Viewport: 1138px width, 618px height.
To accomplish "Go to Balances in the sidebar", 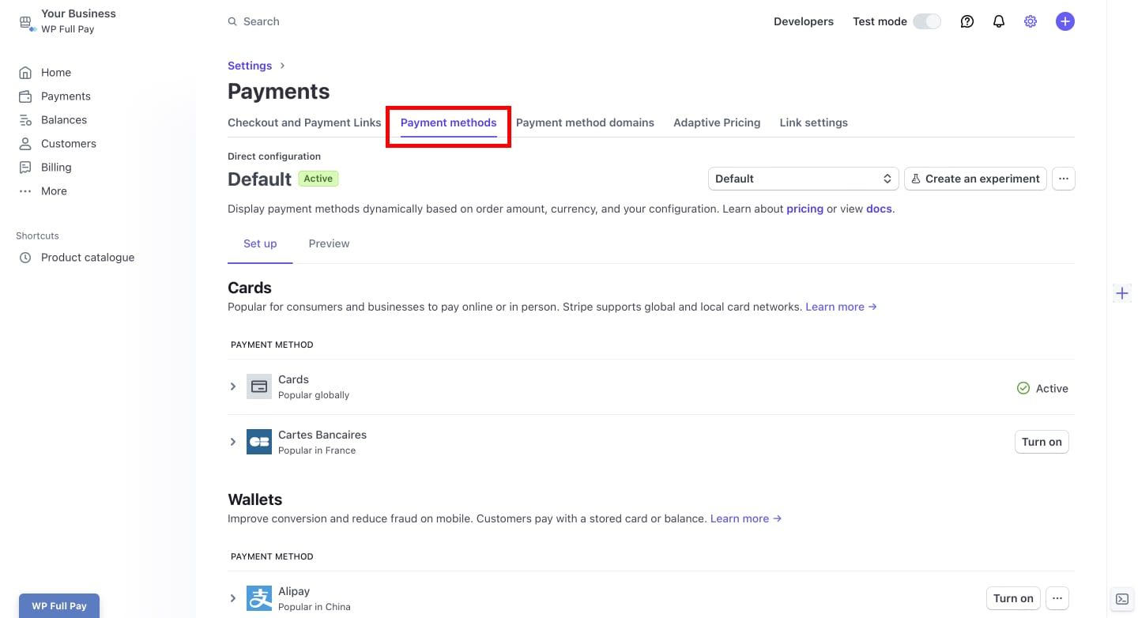I will (x=63, y=120).
